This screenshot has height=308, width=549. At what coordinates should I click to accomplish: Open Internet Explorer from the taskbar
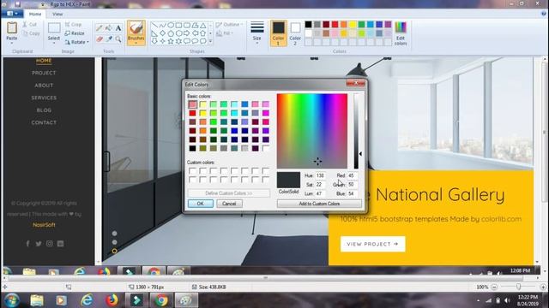pyautogui.click(x=87, y=300)
